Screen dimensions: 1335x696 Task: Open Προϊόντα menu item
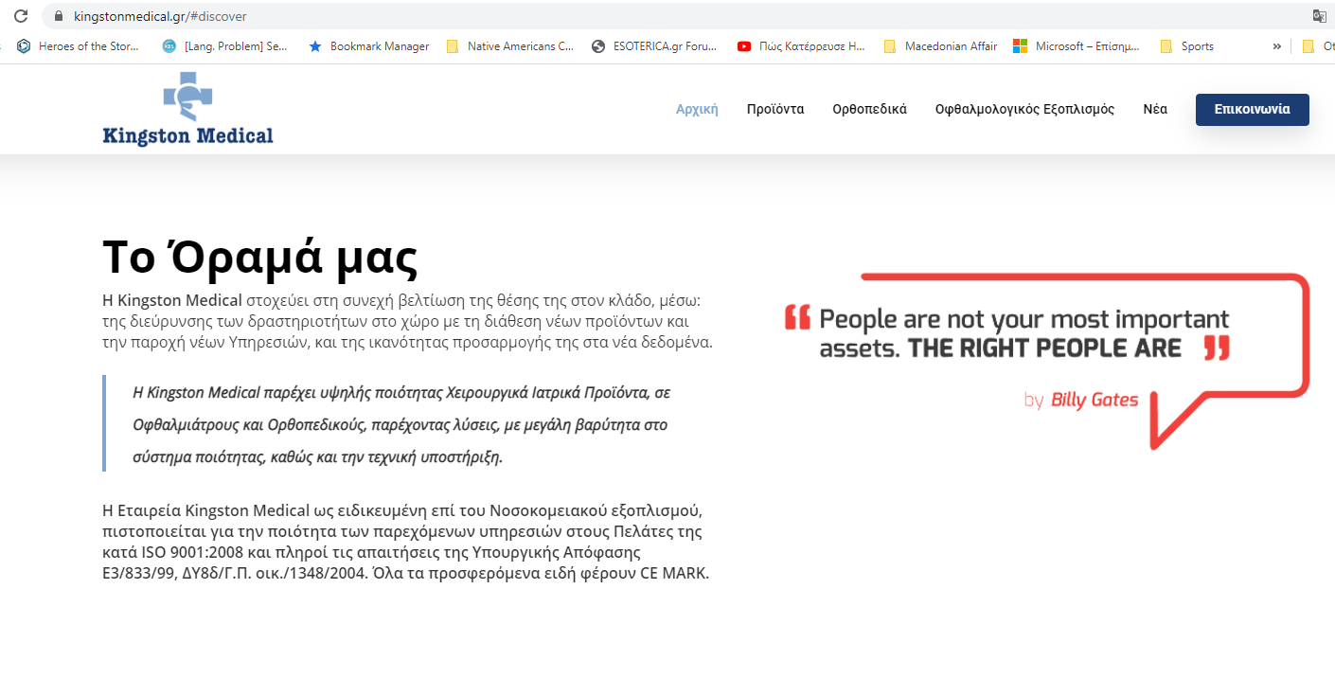click(775, 109)
